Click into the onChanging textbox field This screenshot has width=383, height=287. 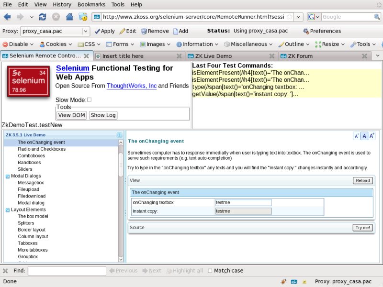point(243,202)
